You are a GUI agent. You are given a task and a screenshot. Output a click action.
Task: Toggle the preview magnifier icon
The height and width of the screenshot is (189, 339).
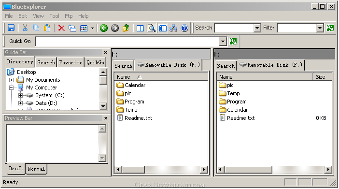point(152,28)
